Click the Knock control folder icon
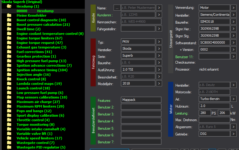The height and width of the screenshot is (150, 239). 9,79
